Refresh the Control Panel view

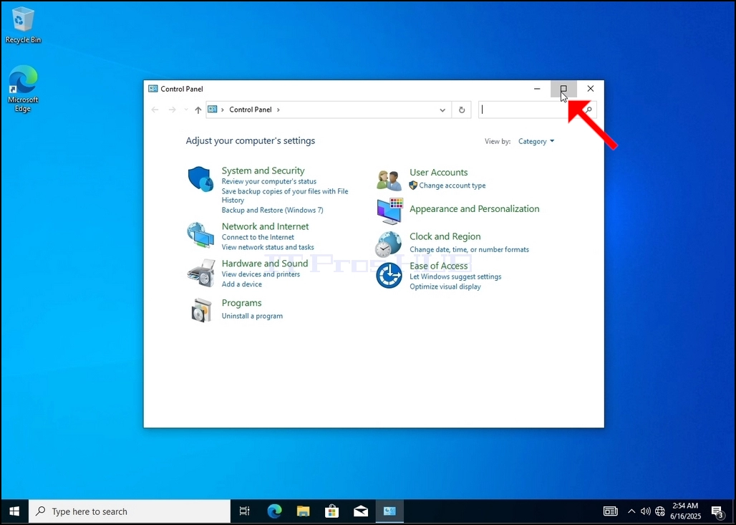[461, 110]
